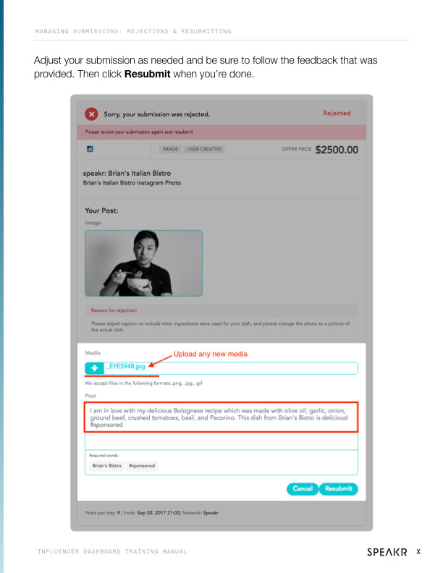Screen dimensions: 443x573
Task: Click the media upload file field
Action: click(x=221, y=368)
